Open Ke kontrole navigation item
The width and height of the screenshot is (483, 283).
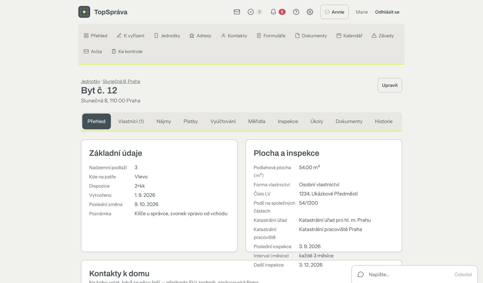127,51
